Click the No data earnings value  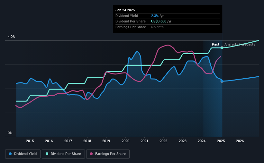157,27
